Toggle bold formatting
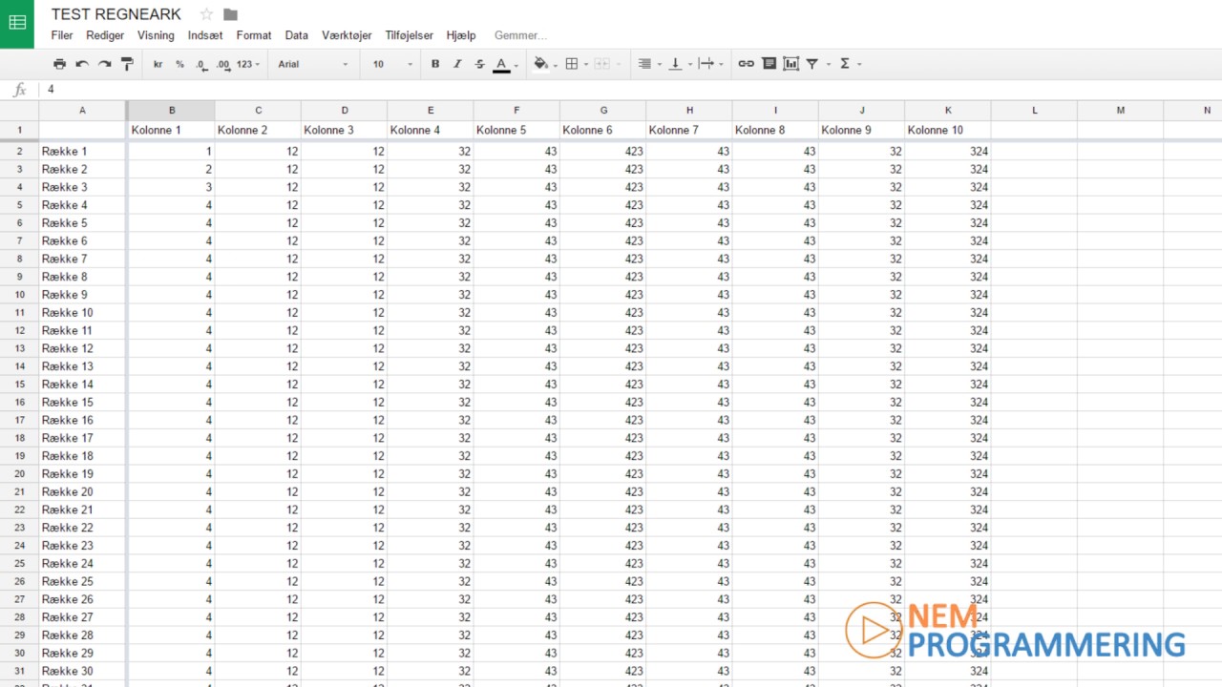This screenshot has height=687, width=1222. (x=435, y=64)
